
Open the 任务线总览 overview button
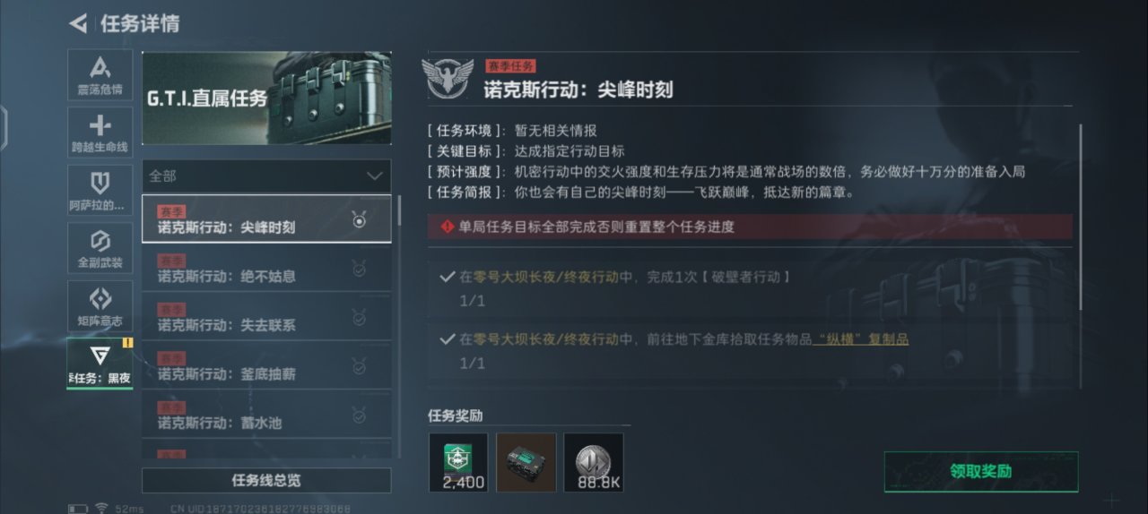pyautogui.click(x=266, y=480)
